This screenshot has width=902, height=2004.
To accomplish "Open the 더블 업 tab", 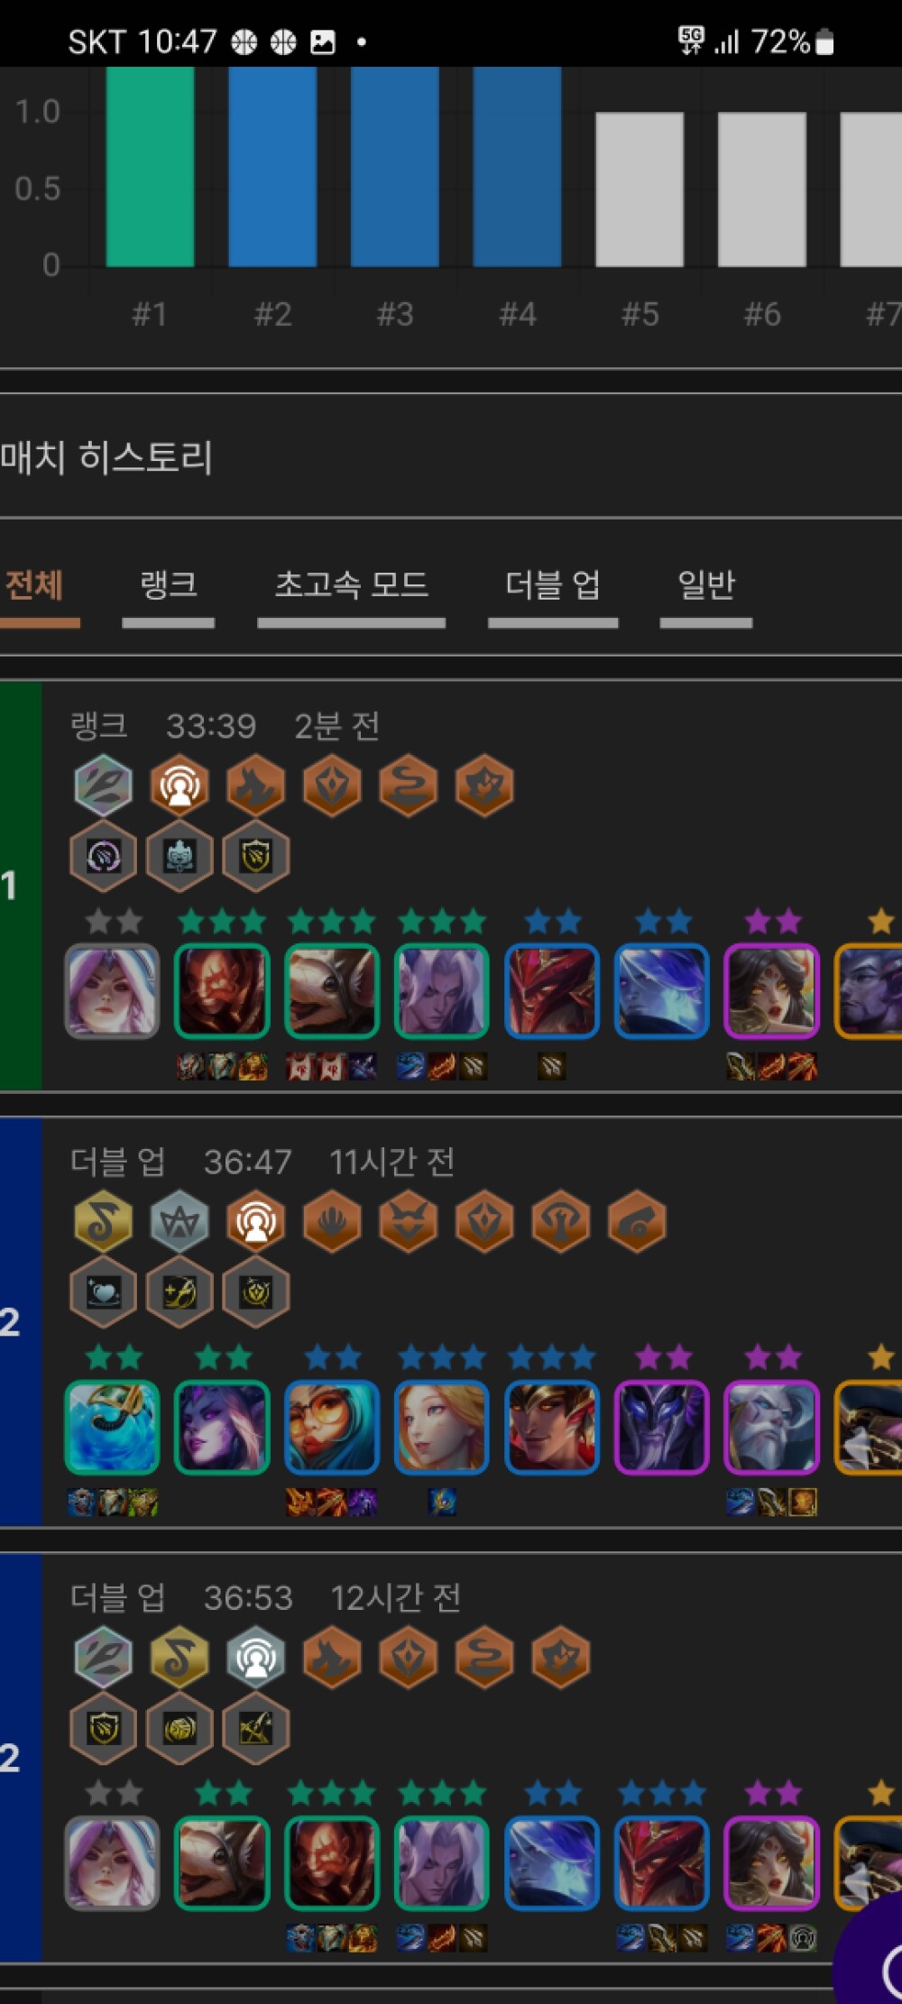I will tap(553, 594).
